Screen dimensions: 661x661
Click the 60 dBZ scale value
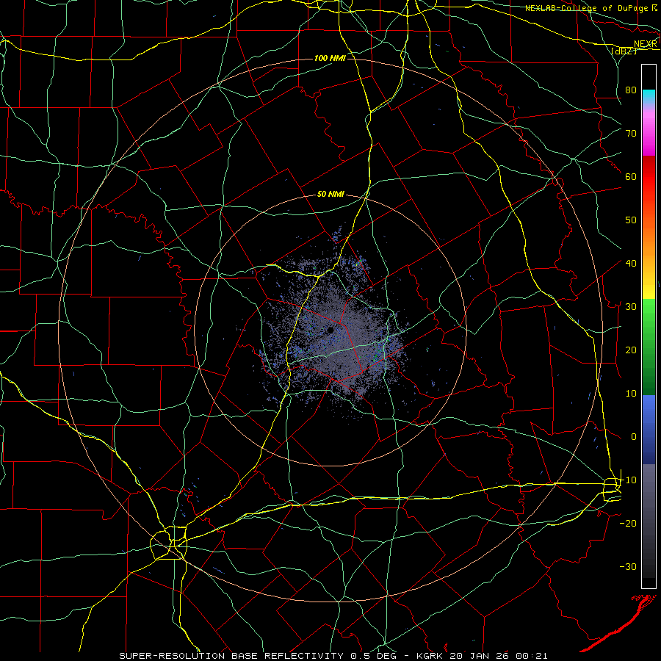point(631,176)
